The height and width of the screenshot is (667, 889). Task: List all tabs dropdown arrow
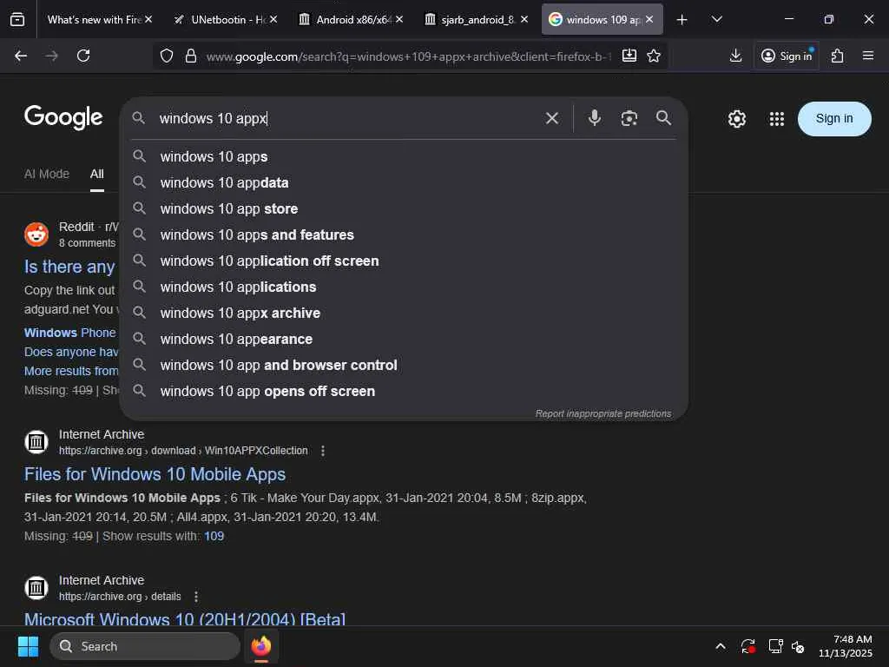(x=716, y=19)
